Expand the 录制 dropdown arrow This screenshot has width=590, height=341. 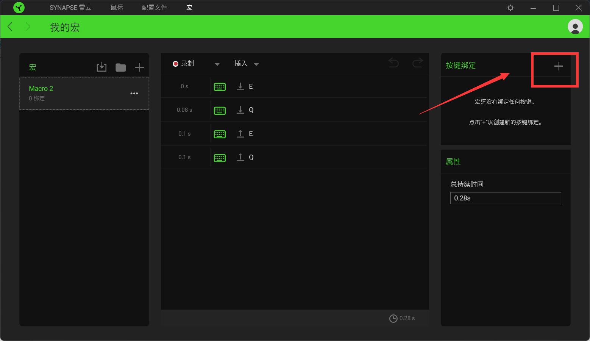(217, 64)
